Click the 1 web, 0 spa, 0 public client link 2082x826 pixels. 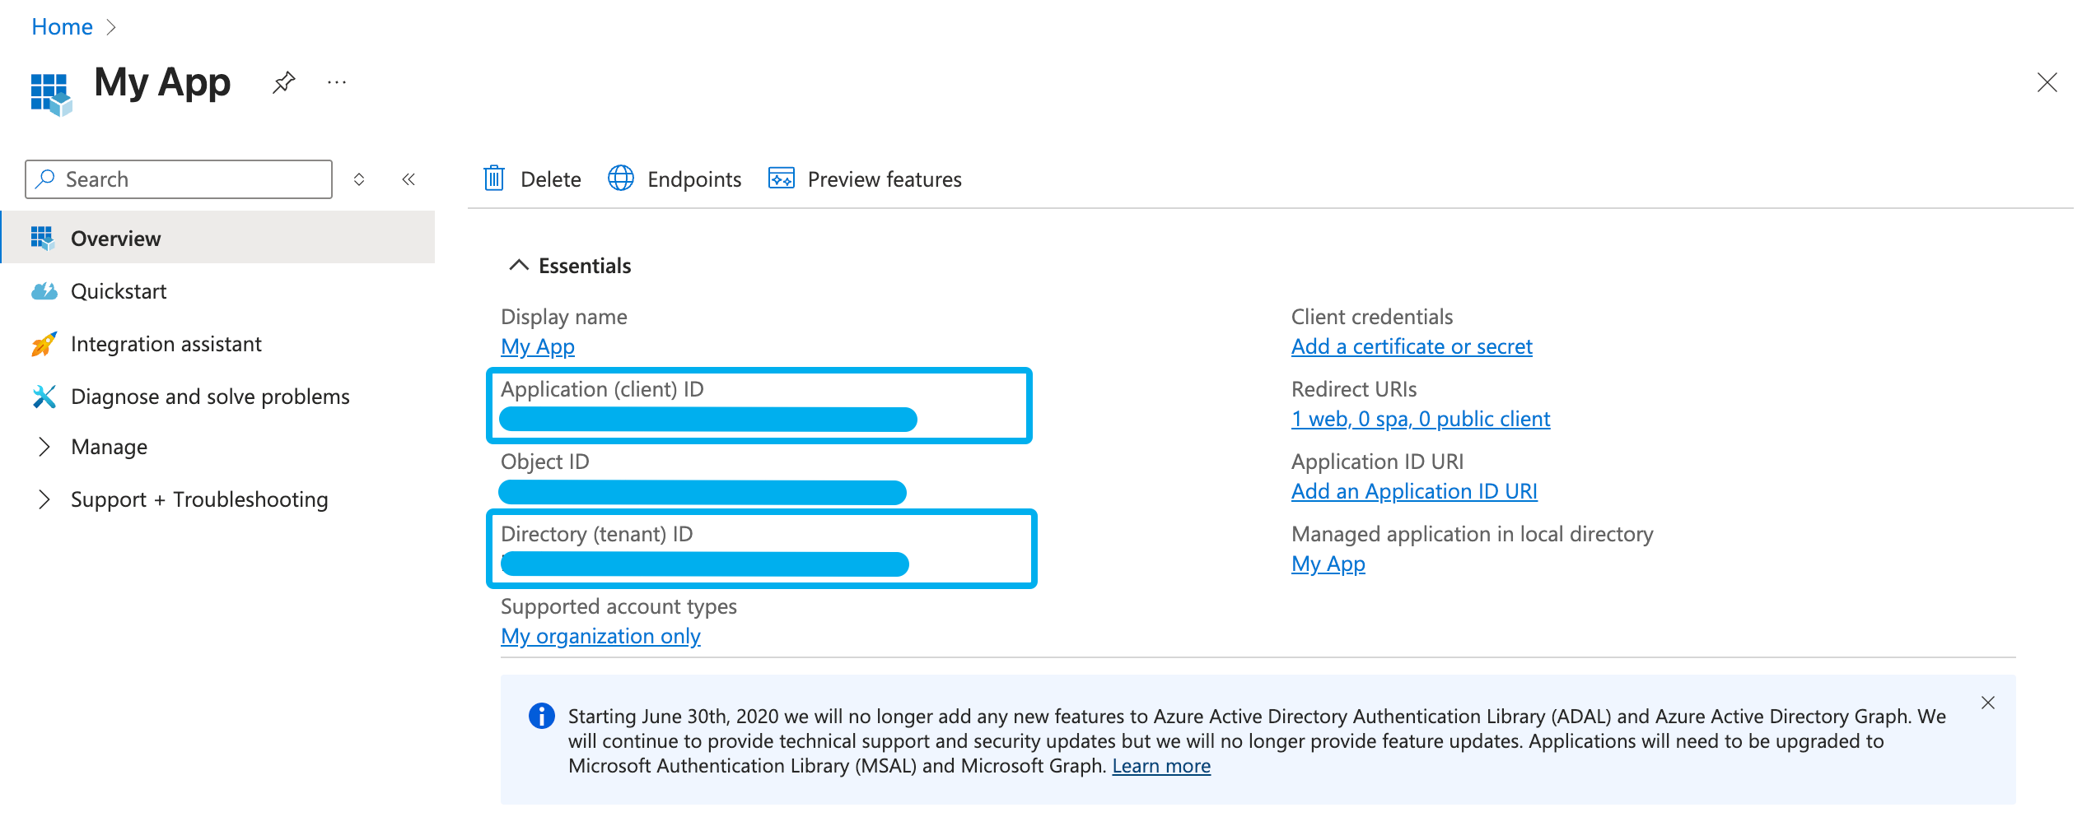(1420, 418)
